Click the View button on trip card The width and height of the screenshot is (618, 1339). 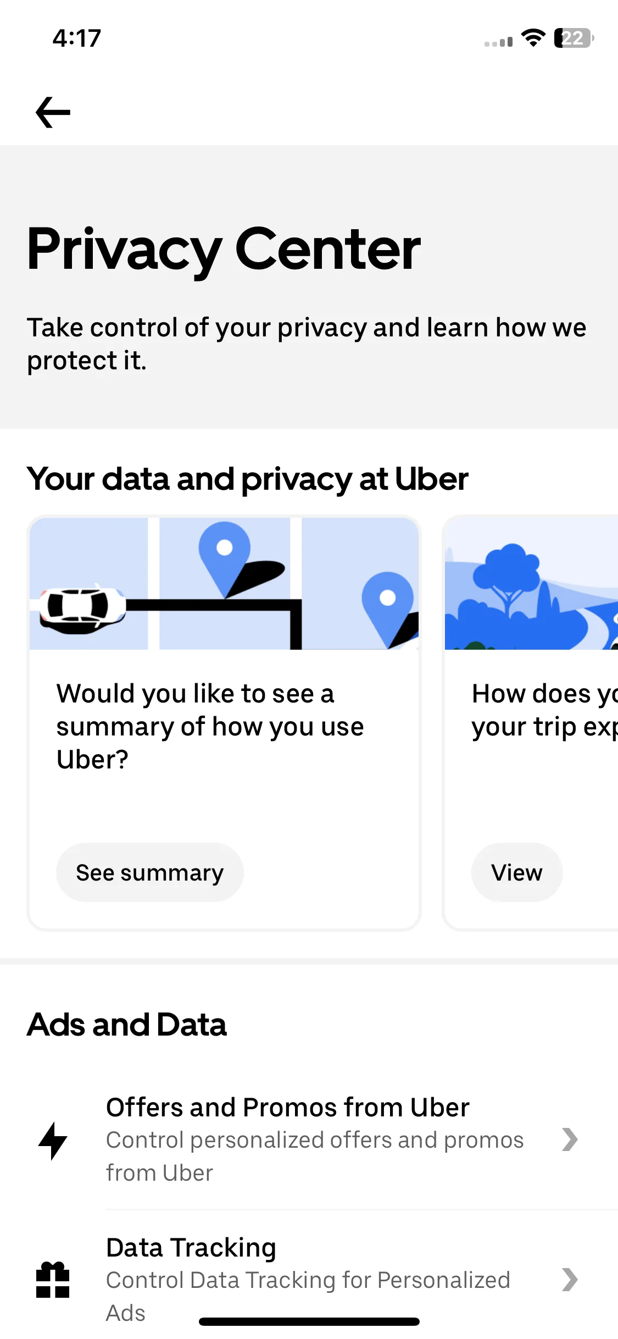pos(517,872)
